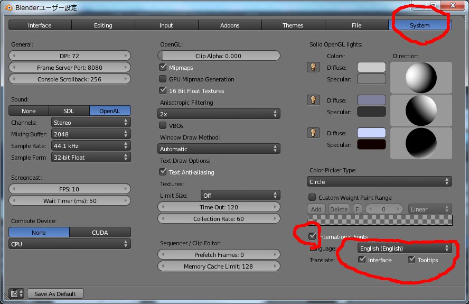
Task: Toggle the third solid OpenGL light bulb
Action: (313, 132)
